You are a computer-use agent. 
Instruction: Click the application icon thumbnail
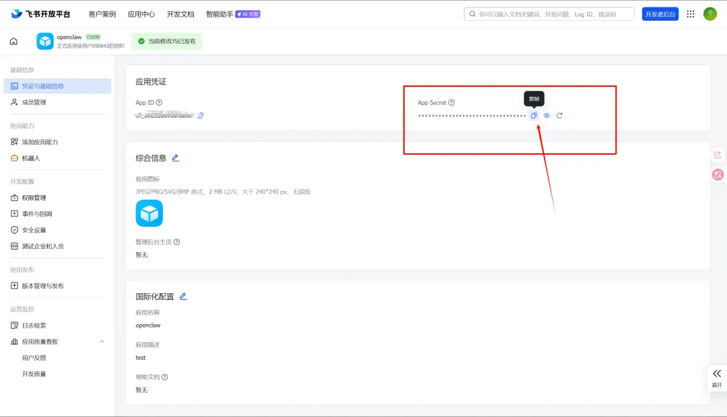(149, 213)
